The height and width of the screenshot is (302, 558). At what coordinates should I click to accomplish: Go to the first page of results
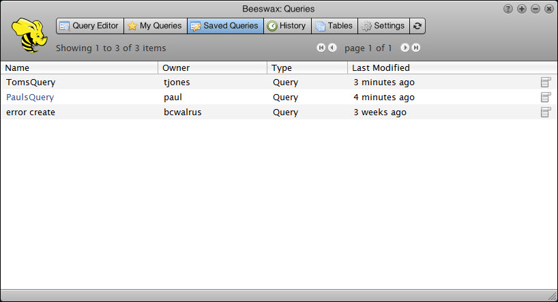point(321,48)
